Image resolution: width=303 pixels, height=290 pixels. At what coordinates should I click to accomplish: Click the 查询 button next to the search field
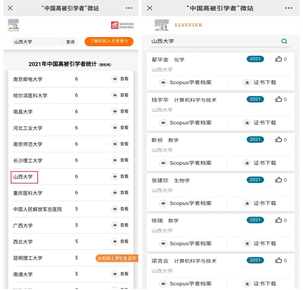(70, 42)
